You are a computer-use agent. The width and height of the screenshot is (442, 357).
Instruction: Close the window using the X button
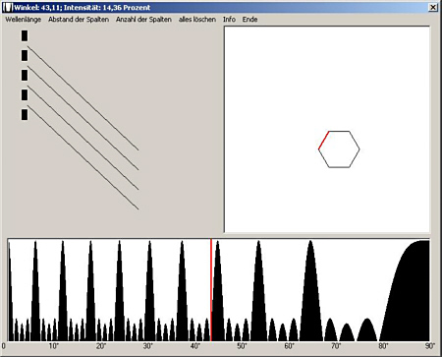point(433,7)
